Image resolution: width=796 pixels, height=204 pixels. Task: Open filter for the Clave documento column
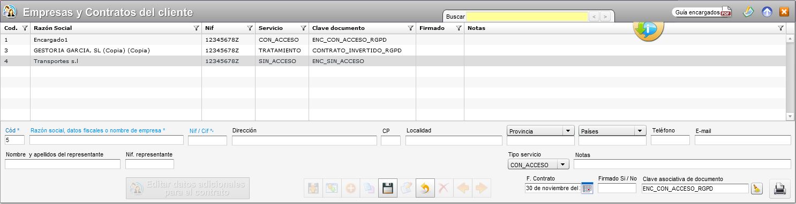point(410,28)
